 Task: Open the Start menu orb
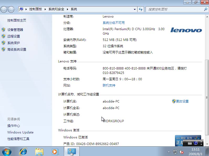pos(7,152)
